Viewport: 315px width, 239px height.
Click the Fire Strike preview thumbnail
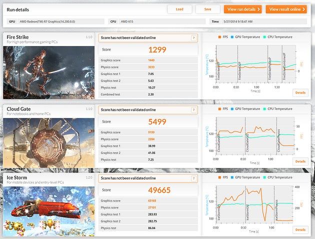point(48,72)
